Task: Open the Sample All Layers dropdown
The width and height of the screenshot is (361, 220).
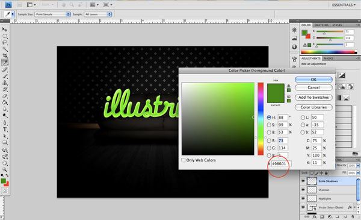Action: pyautogui.click(x=98, y=14)
